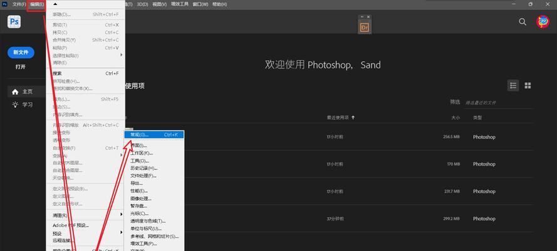Choose 剪切(T) in Edit menu
Viewport: 557px width, 251px height.
pos(85,25)
